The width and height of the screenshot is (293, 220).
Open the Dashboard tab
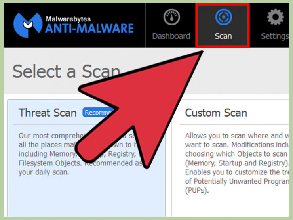[171, 25]
